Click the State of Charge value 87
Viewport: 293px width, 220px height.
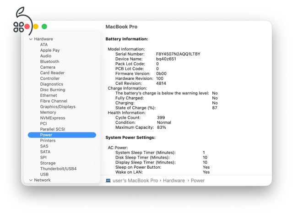pos(215,108)
